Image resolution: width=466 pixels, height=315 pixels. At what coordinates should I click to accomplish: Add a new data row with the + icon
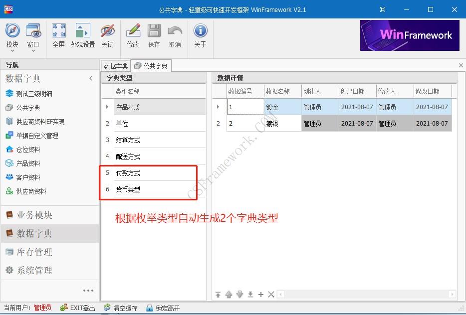click(x=260, y=295)
